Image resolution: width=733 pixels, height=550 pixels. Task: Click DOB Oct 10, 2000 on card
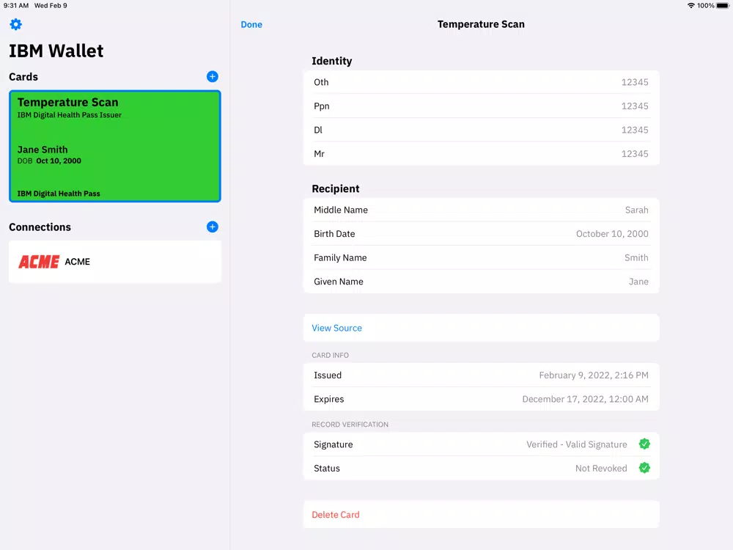tap(49, 161)
